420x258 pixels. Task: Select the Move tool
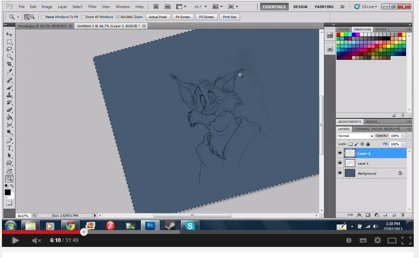click(9, 34)
